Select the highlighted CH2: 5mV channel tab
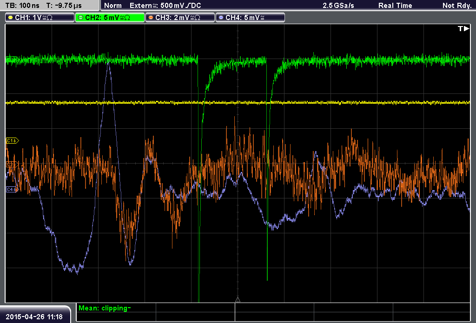This screenshot has height=323, width=476. click(110, 18)
